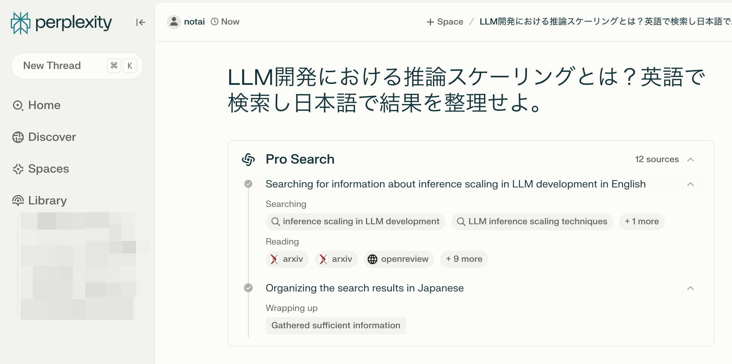Viewport: 732px width, 364px height.
Task: Click the notai user avatar icon
Action: [174, 22]
